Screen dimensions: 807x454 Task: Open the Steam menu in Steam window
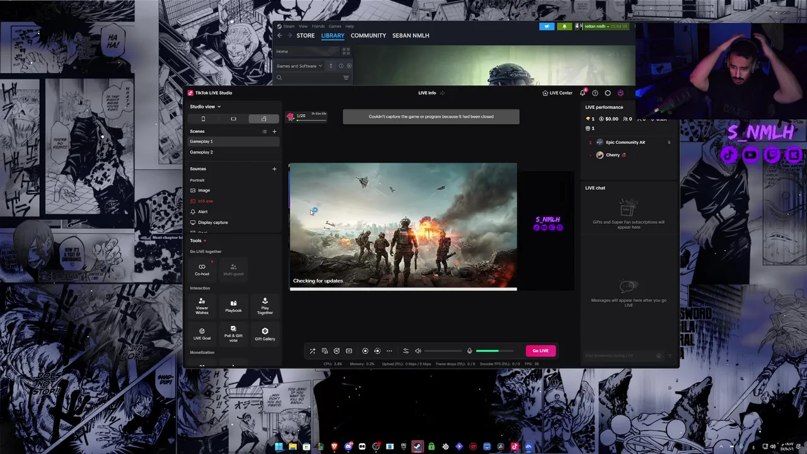[289, 26]
